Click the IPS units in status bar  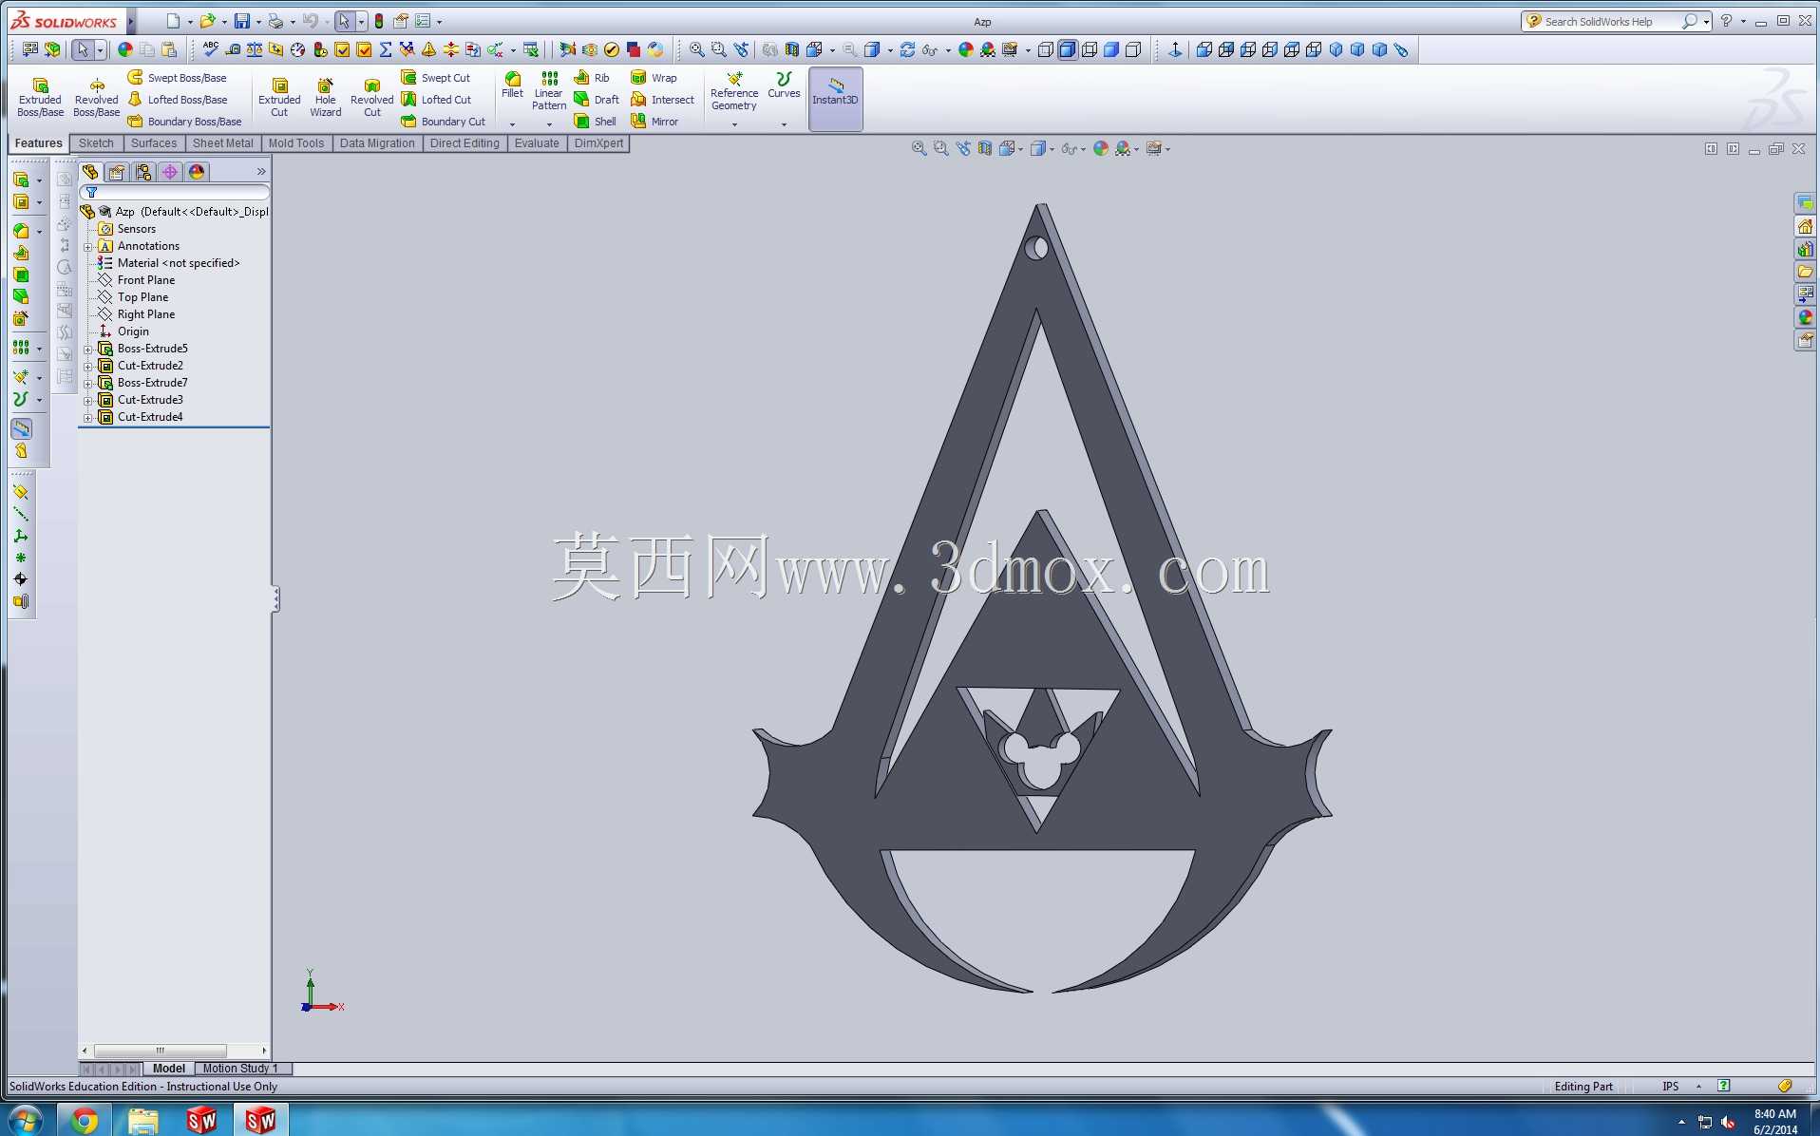tap(1670, 1087)
